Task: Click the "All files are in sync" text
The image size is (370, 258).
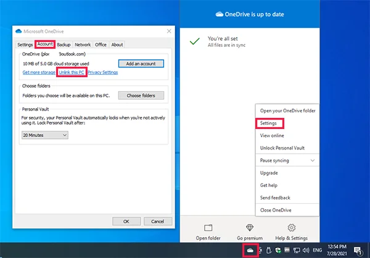Action: click(226, 45)
